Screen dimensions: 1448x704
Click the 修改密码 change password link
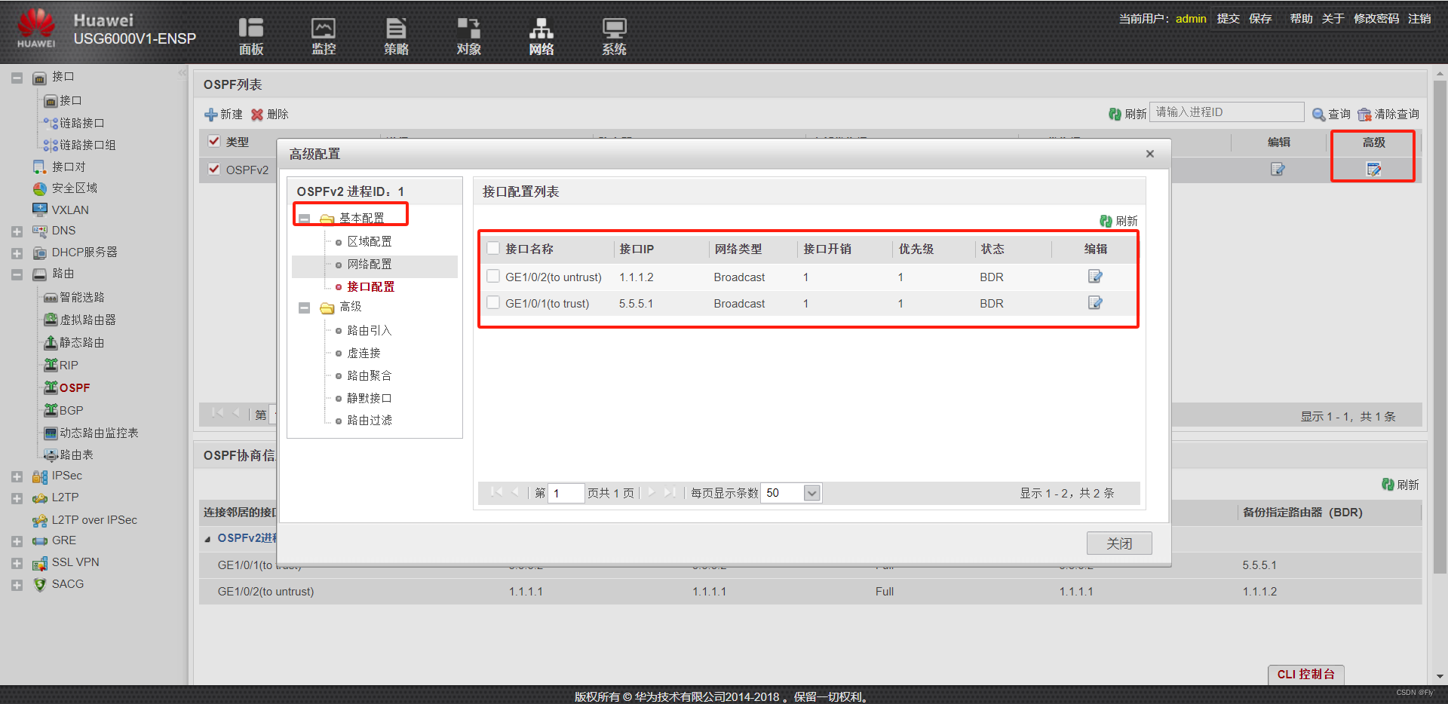[1376, 18]
